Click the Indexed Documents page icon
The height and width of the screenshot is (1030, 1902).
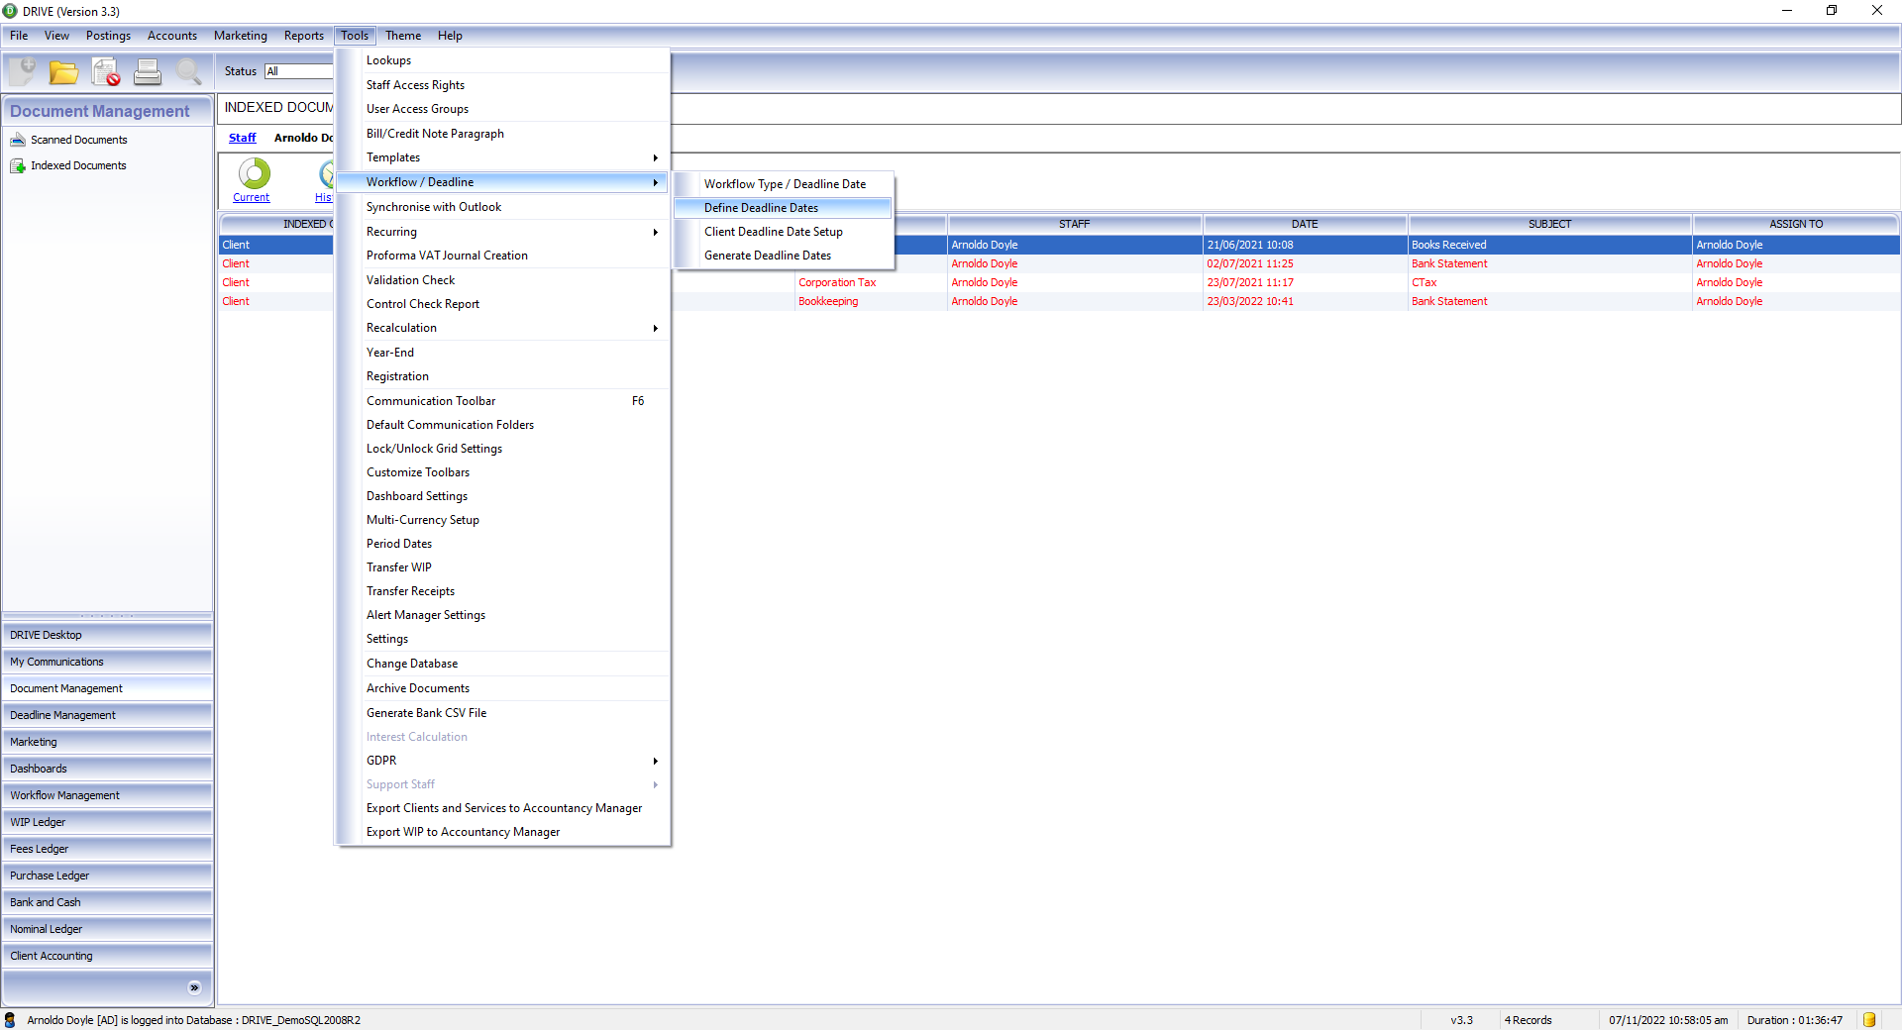pos(18,165)
